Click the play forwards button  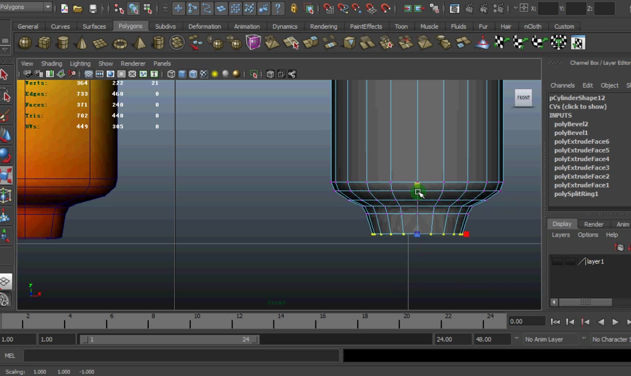tap(615, 322)
